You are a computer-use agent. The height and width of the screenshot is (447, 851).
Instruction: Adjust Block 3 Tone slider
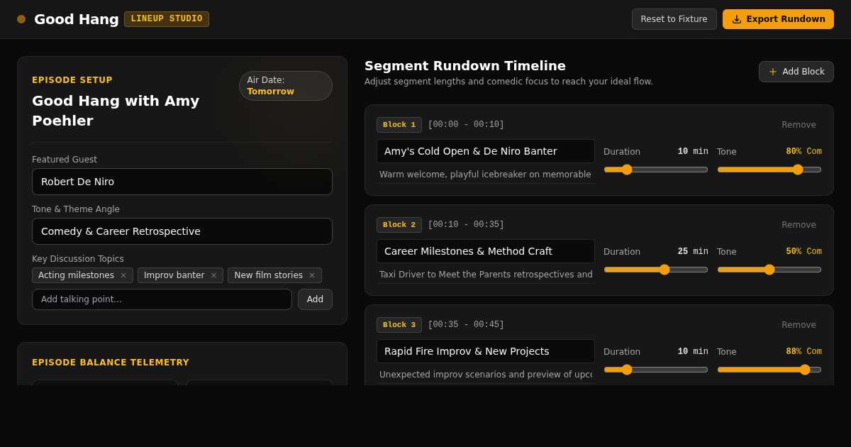point(769,370)
